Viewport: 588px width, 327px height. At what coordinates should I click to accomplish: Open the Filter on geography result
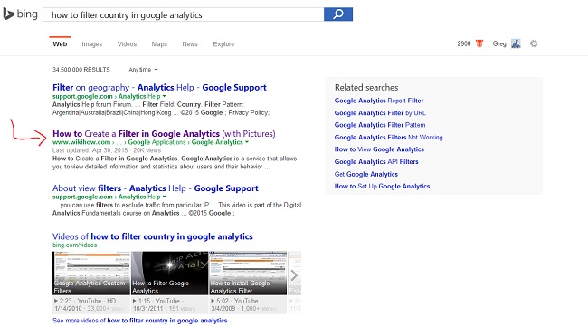(x=159, y=88)
